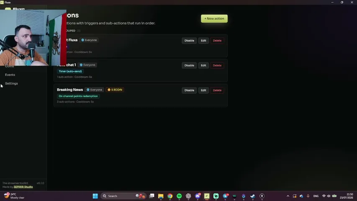The width and height of the screenshot is (357, 201).
Task: Open the volume tray icon
Action: (x=329, y=196)
